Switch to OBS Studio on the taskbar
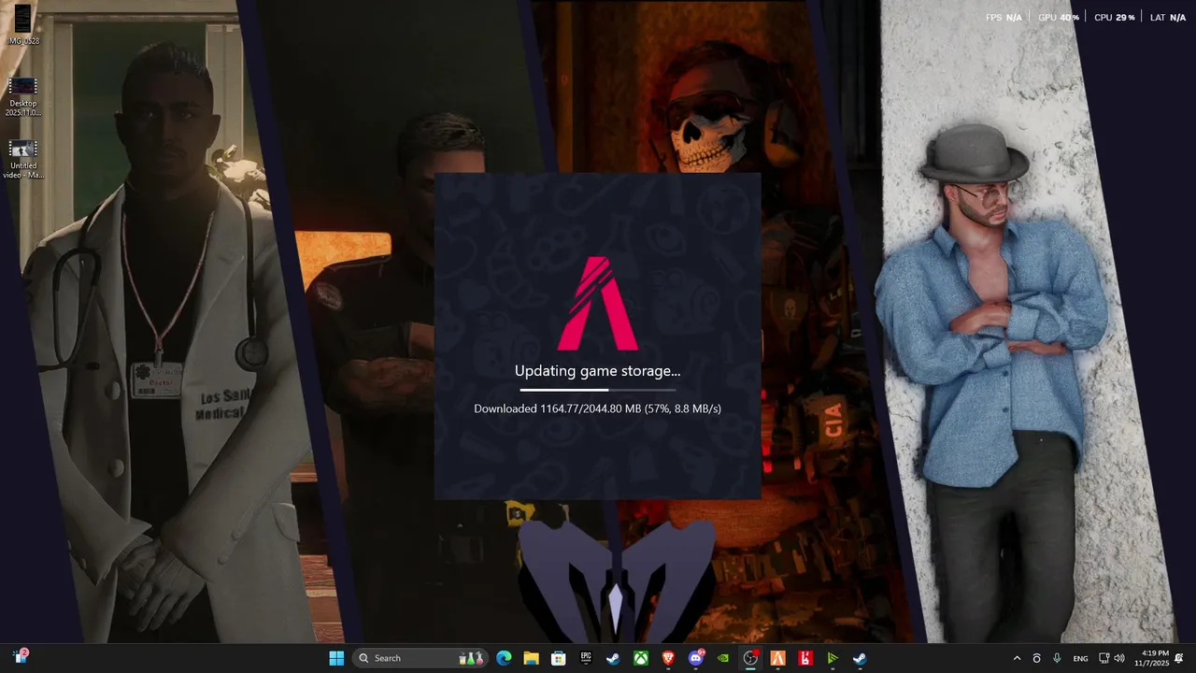 coord(750,658)
